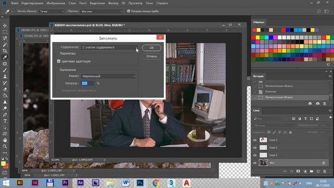Select the Lasso tool
Screen dimensions: 334x188
5,38
